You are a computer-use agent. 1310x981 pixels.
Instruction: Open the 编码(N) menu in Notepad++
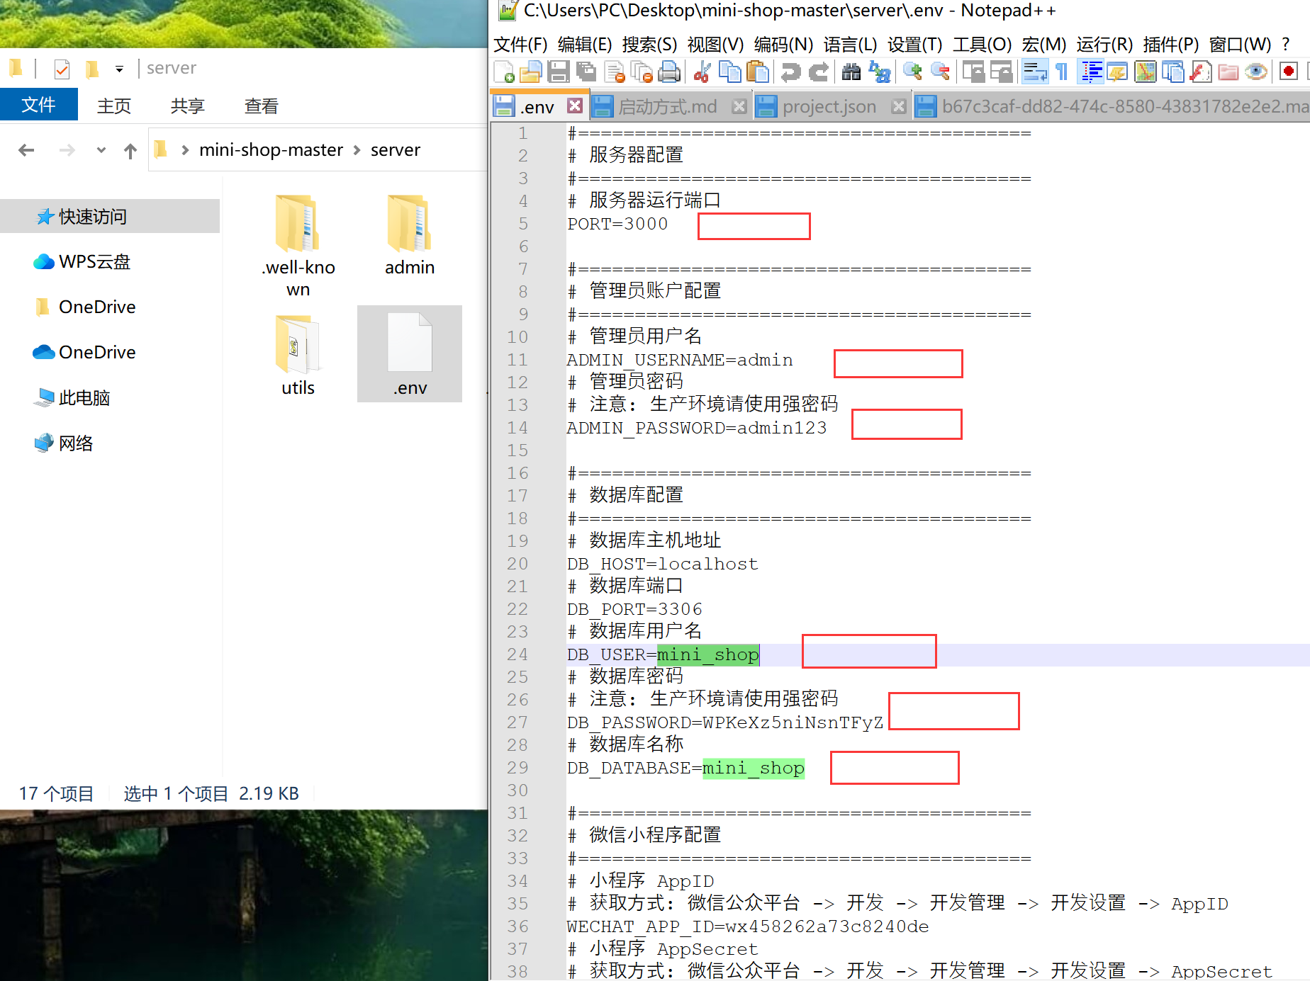click(x=783, y=45)
